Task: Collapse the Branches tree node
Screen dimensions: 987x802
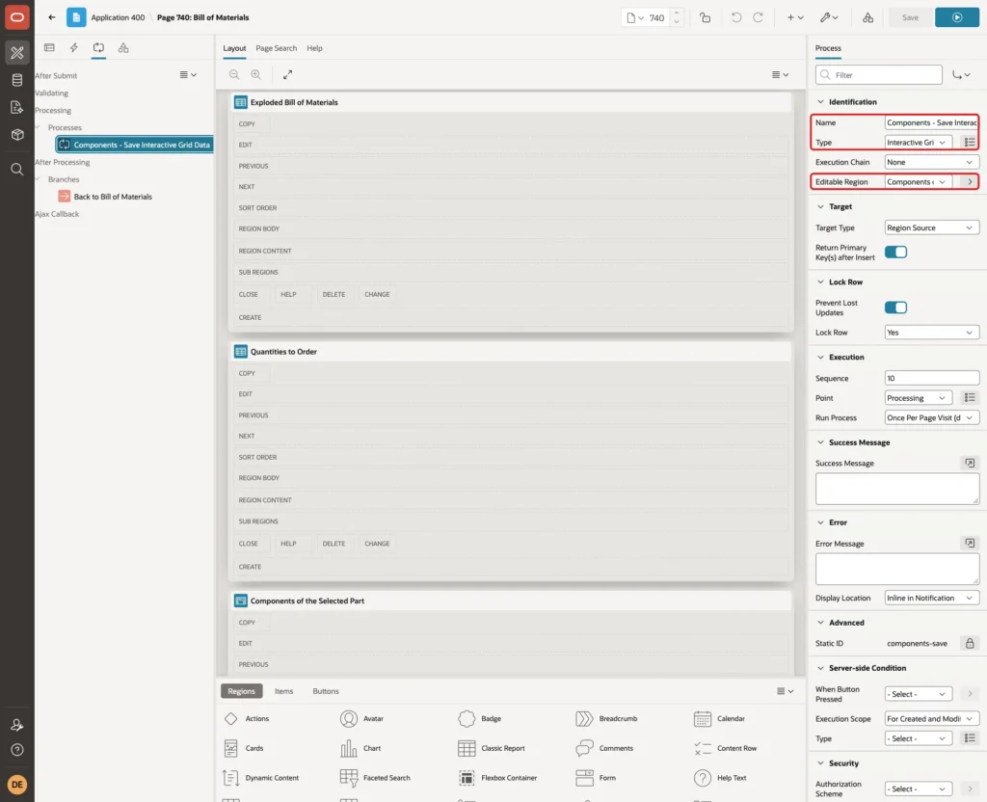Action: (38, 179)
